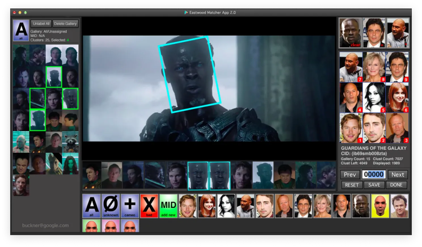This screenshot has height=247, width=422.
Task: Select black-and-white candidate portrait numbered 5
Action: click(x=374, y=97)
